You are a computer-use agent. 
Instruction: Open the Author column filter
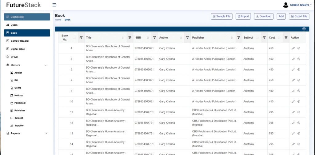pyautogui.click(x=187, y=38)
